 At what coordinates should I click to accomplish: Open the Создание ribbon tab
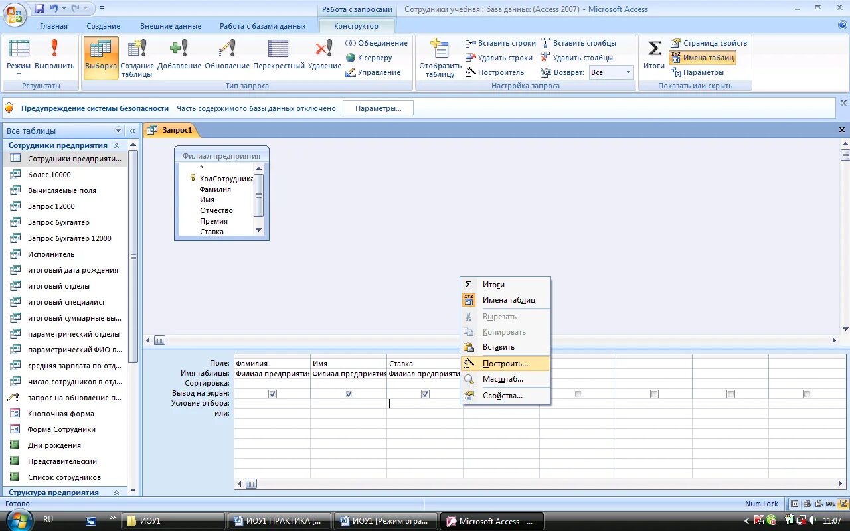[104, 26]
